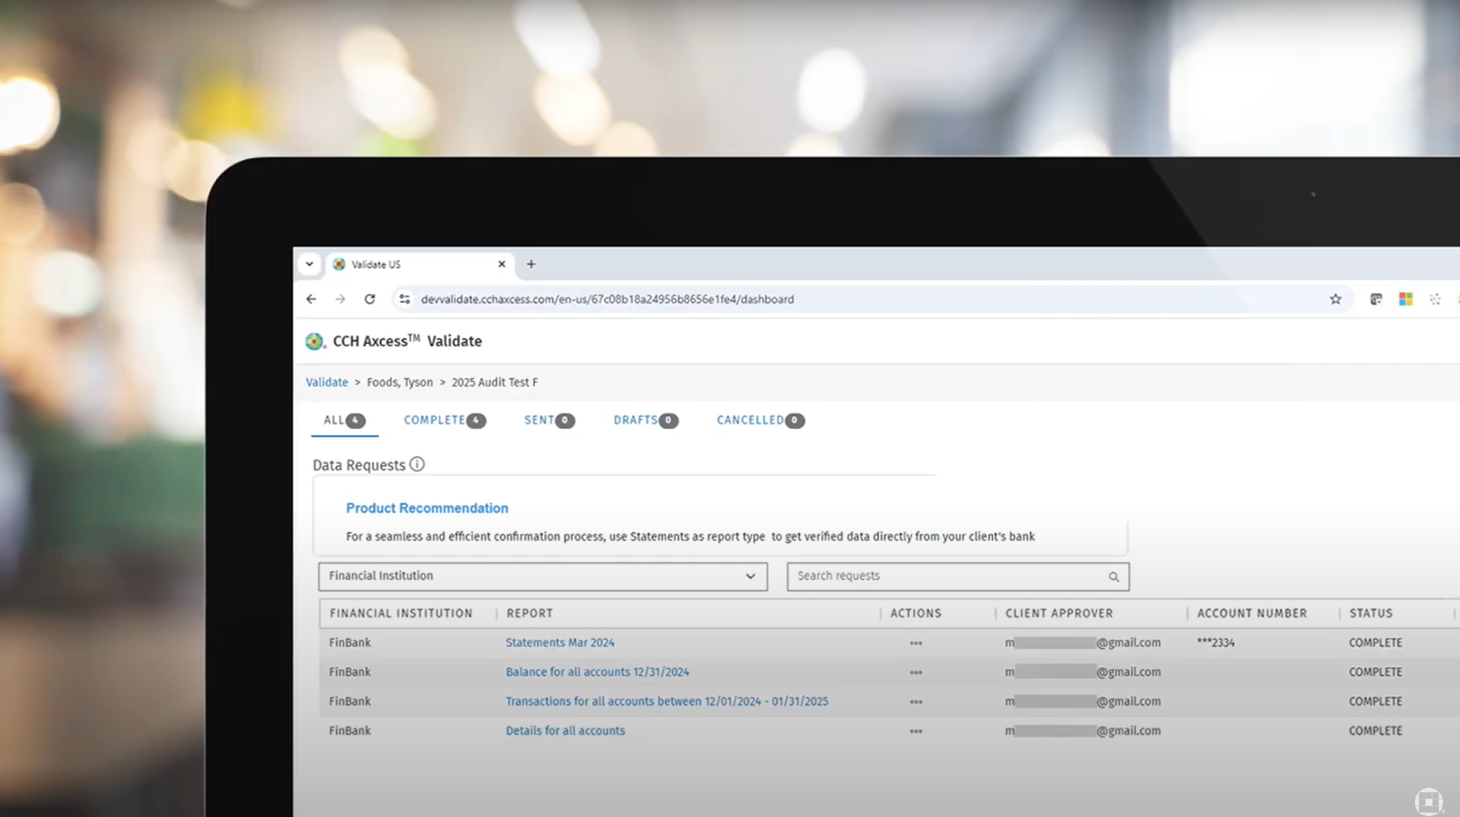Open actions menu for Statements Mar 2024
This screenshot has width=1460, height=817.
(x=915, y=643)
